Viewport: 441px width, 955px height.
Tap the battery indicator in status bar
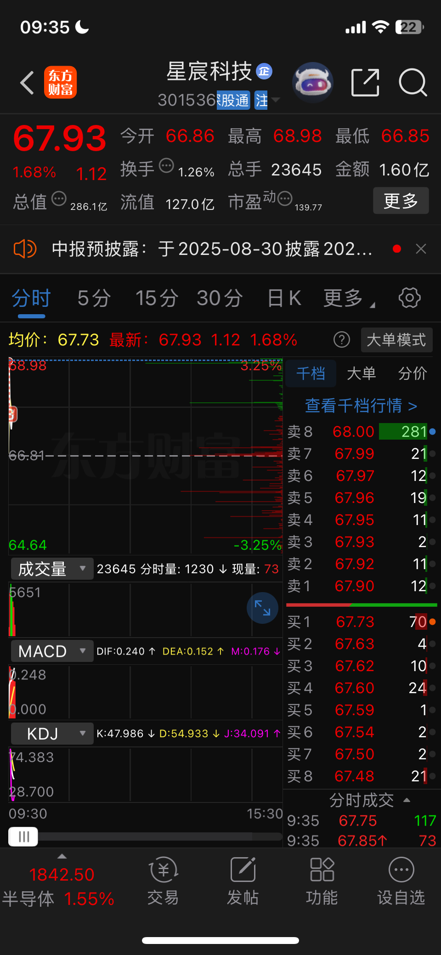[x=409, y=27]
